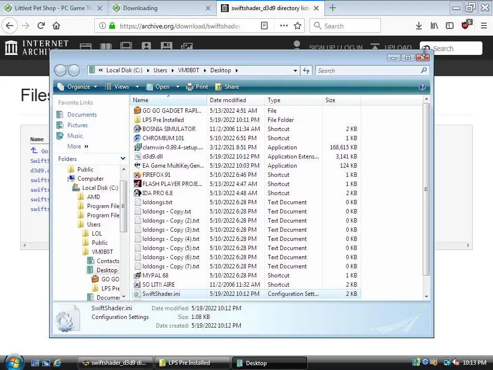Go to Firefox home page icon
The image size is (493, 370).
click(56, 26)
